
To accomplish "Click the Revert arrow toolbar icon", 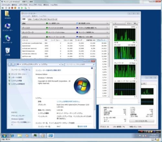I will point(29,8).
